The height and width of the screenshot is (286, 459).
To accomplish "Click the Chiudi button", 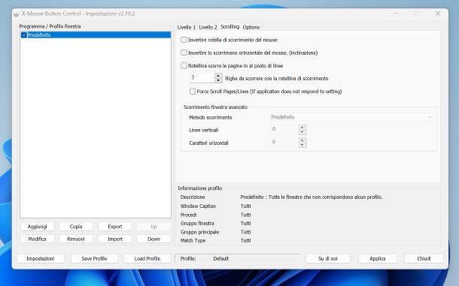I will coord(424,258).
